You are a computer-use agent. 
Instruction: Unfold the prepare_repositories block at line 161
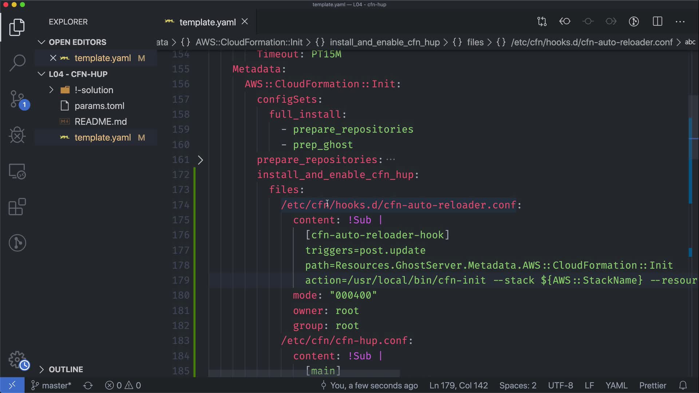pyautogui.click(x=200, y=160)
